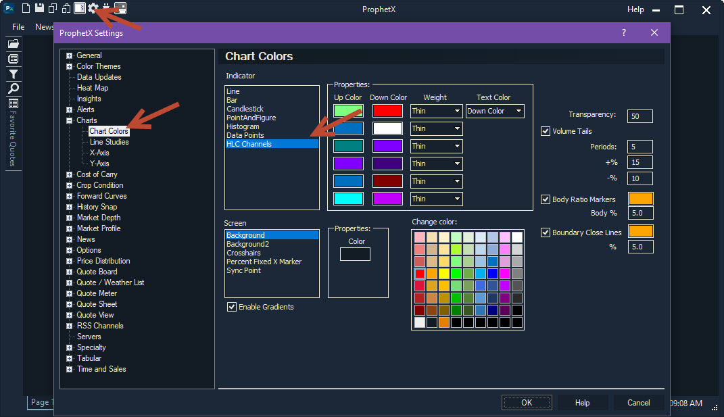Screen dimensions: 724x417
Task: Click the orange swatch beside Boundary Close Lines
Action: coord(640,231)
